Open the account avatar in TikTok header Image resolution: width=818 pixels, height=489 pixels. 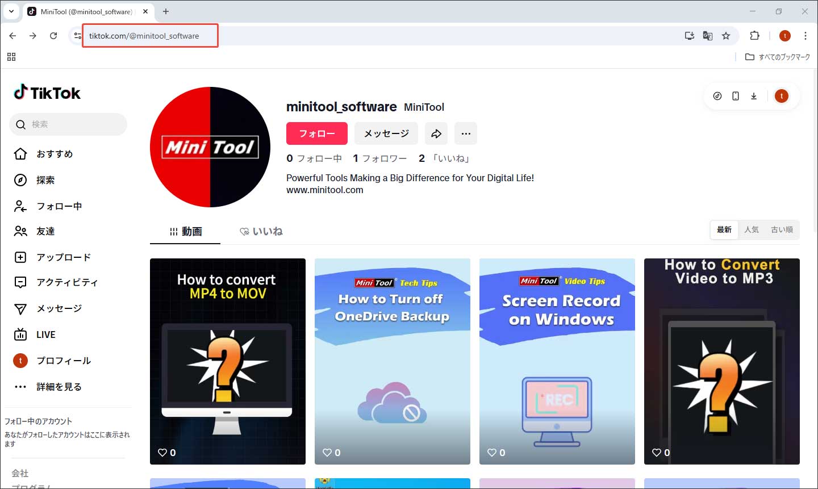(x=782, y=96)
